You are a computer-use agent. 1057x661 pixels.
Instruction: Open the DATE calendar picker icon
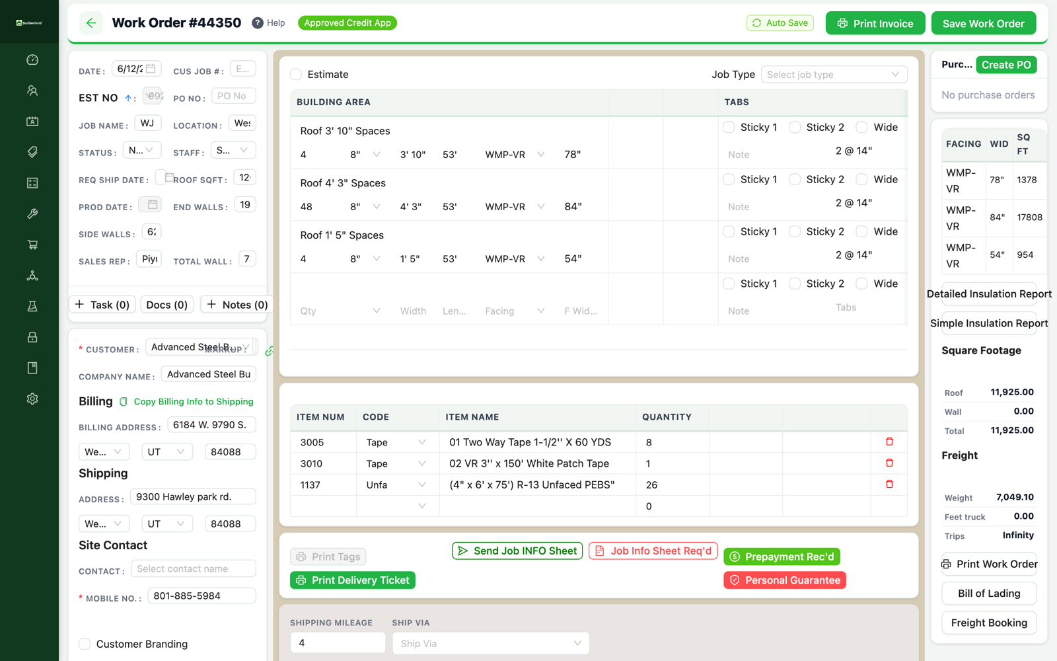tap(151, 69)
